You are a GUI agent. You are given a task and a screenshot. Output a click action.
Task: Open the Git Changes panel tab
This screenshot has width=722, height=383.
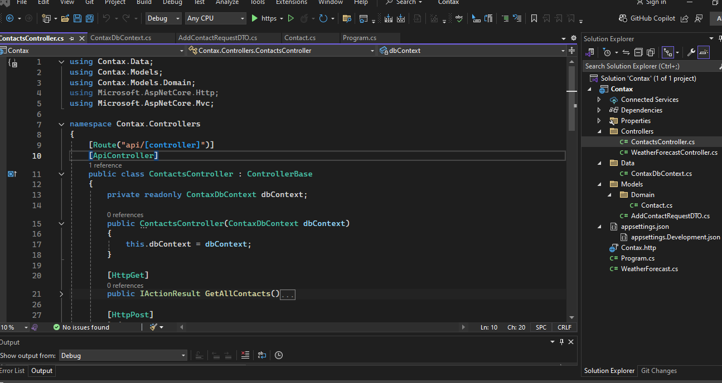pyautogui.click(x=658, y=371)
